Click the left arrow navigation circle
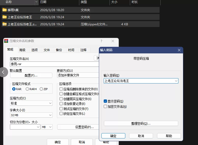The height and width of the screenshot is (145, 198). (x=3, y=72)
